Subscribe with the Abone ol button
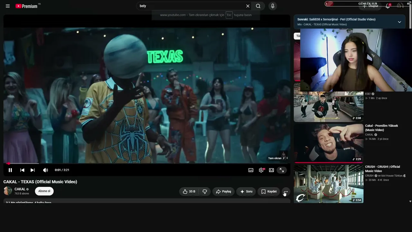Image resolution: width=412 pixels, height=232 pixels. pyautogui.click(x=44, y=191)
